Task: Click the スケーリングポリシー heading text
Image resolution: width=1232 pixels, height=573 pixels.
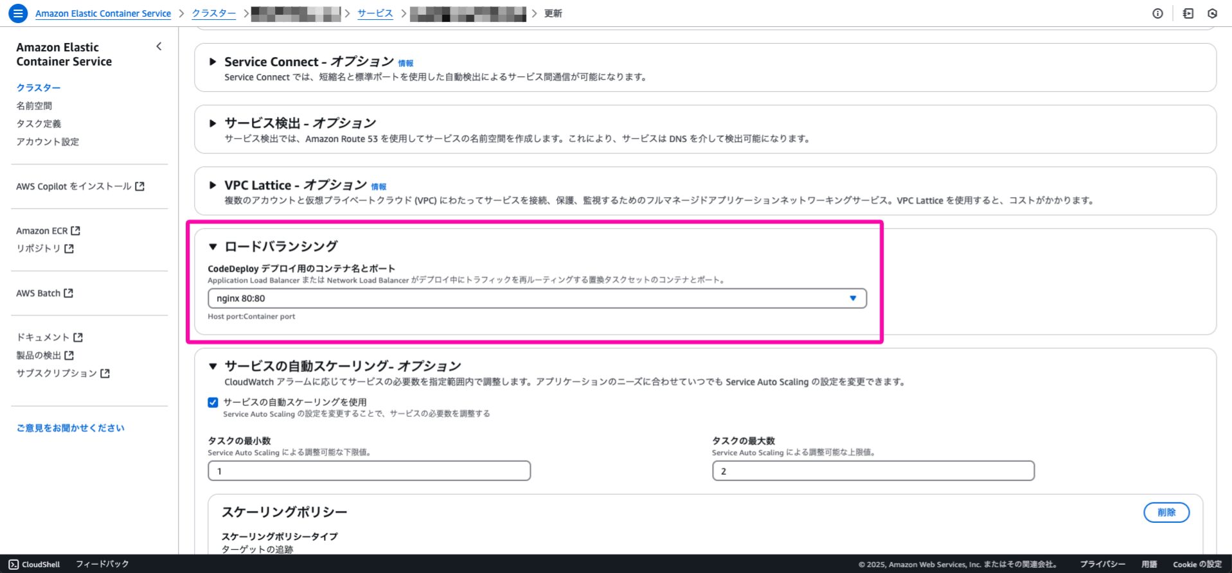Action: (284, 512)
